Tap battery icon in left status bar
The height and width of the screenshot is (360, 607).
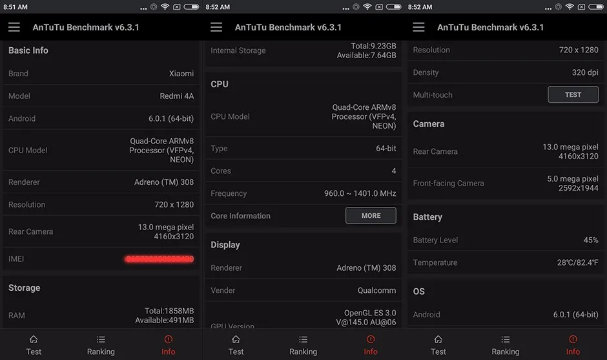191,6
